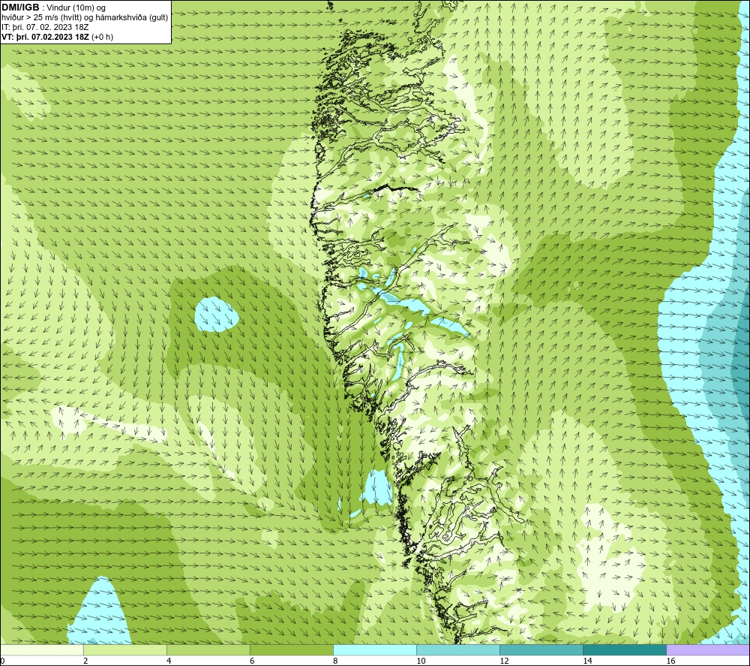Click the 2–4 m/s light green legend swatch
The height and width of the screenshot is (666, 750).
(124, 649)
